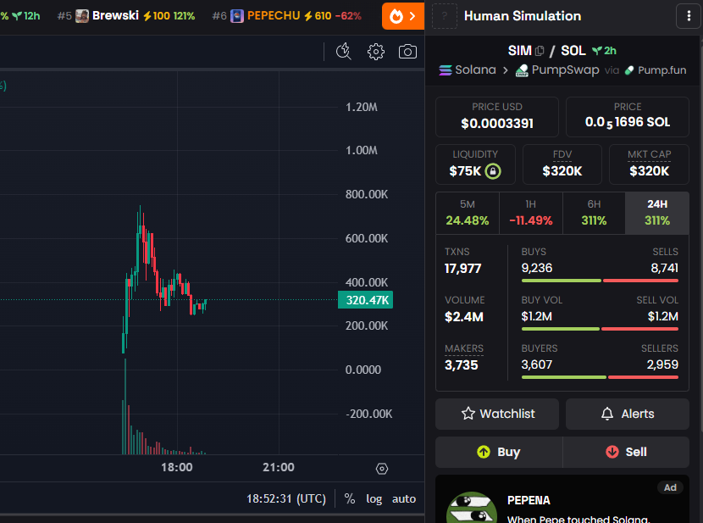Viewport: 703px width, 523px height.
Task: Click the Buy button
Action: [x=499, y=452]
